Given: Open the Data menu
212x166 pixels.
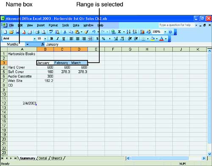Looking at the screenshot, I should pos(76,25).
